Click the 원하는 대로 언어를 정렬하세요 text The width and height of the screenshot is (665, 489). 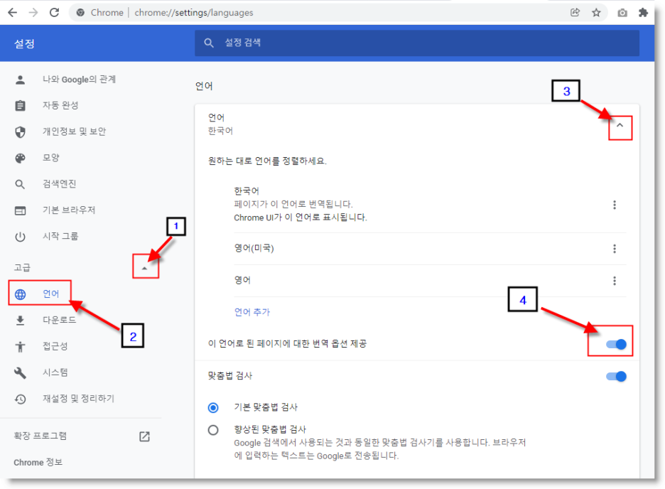click(267, 161)
